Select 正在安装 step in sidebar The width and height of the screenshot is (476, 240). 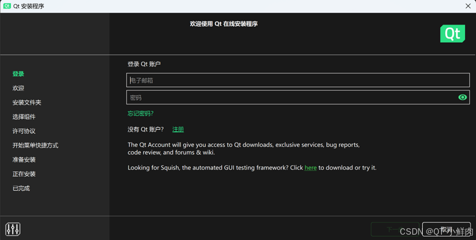click(24, 174)
